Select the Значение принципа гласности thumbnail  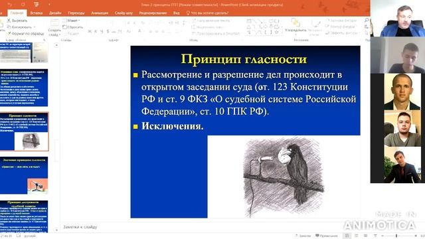tap(24, 175)
